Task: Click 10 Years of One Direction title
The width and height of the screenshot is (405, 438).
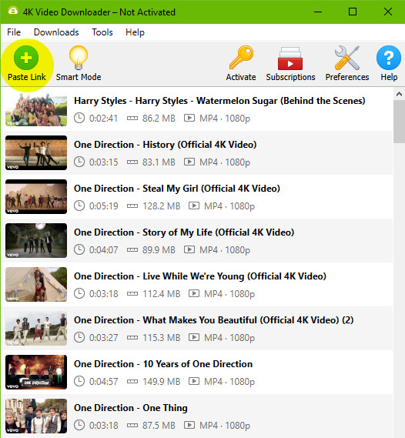Action: point(163,364)
